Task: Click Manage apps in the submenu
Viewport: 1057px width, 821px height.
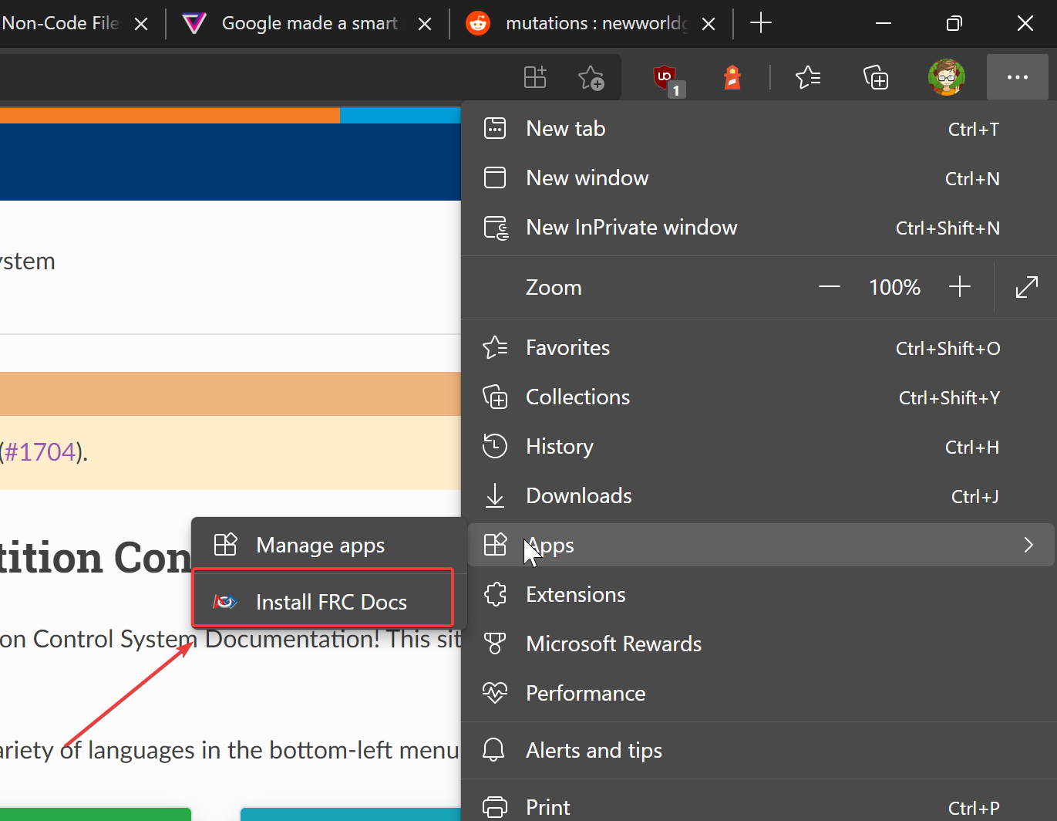Action: (x=320, y=545)
